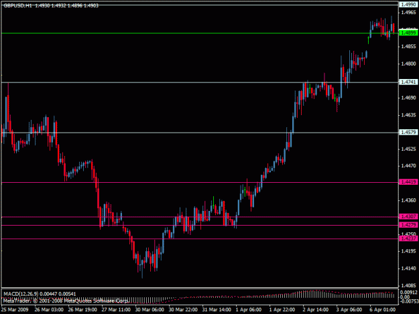Image resolution: width=419 pixels, height=314 pixels.
Task: Click the 1.4690 price scale value
Action: pos(408,98)
